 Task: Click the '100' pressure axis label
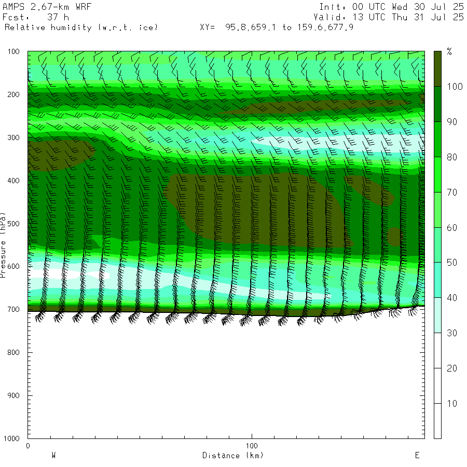point(13,51)
